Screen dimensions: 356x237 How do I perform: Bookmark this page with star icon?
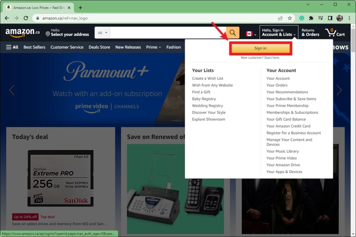coord(290,18)
